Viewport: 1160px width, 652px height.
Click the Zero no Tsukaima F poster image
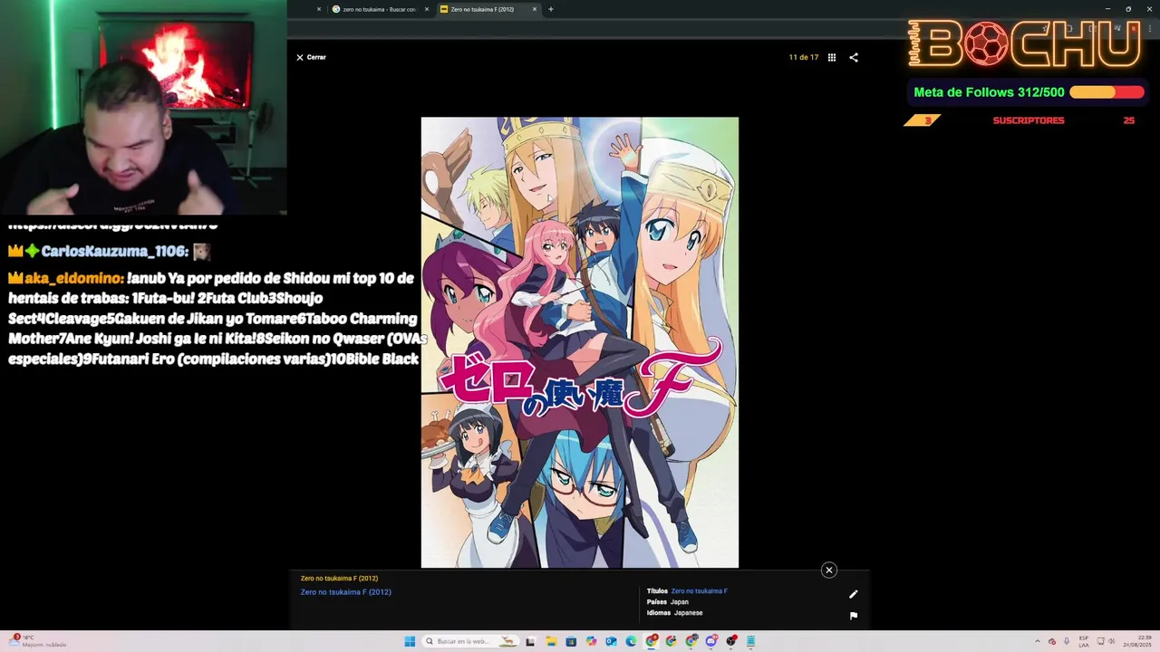tap(580, 342)
